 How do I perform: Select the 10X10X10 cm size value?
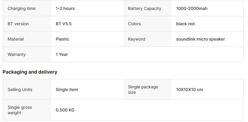pyautogui.click(x=189, y=90)
